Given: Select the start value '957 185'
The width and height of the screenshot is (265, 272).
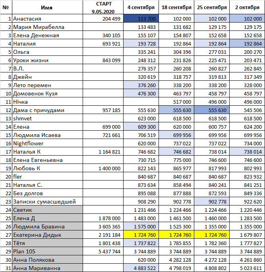Looking at the screenshot, I should [103, 110].
